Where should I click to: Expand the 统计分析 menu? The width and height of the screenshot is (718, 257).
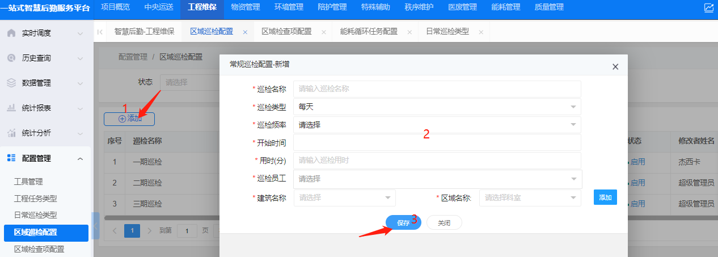click(x=80, y=133)
